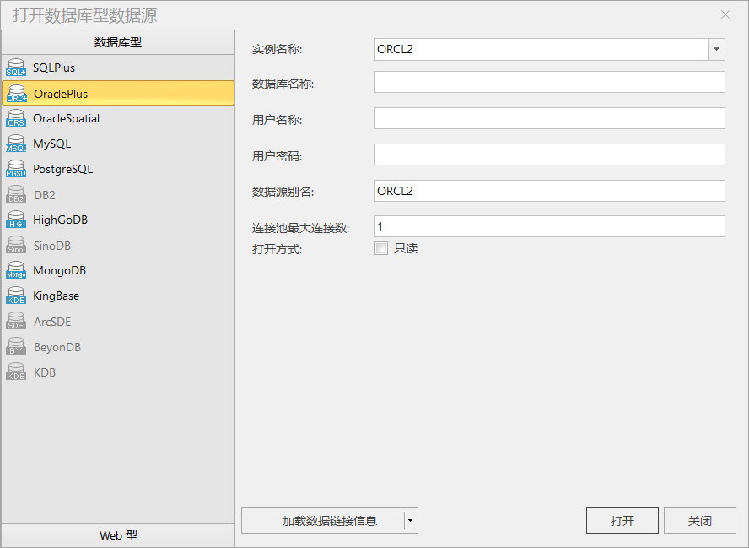Click the ArcSDE database icon
The image size is (749, 548).
click(16, 322)
